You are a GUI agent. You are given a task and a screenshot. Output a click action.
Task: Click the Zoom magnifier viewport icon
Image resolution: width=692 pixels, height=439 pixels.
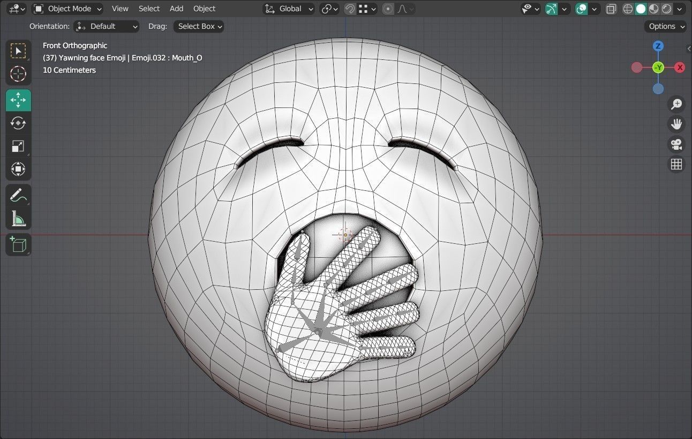click(676, 104)
